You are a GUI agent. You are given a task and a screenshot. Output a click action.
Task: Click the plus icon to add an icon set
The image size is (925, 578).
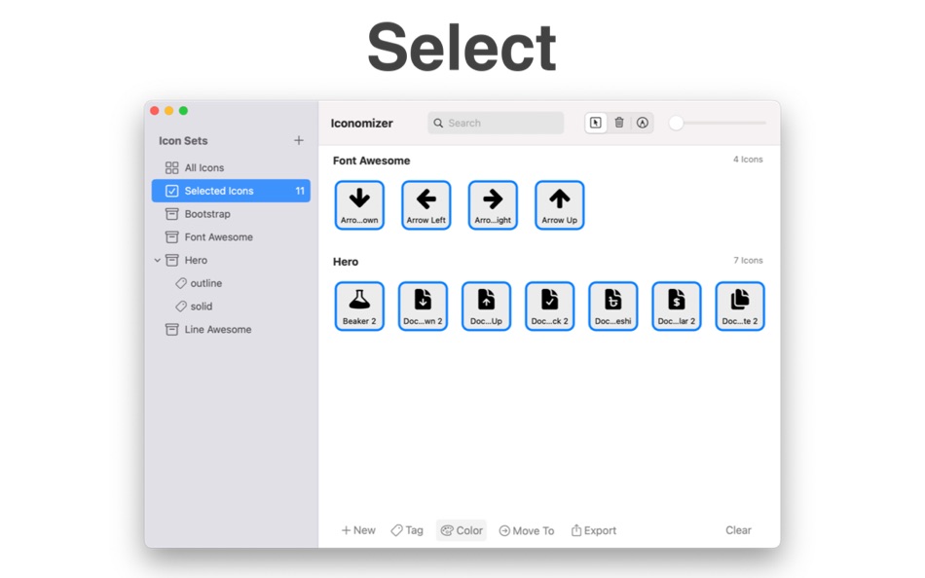pos(299,140)
